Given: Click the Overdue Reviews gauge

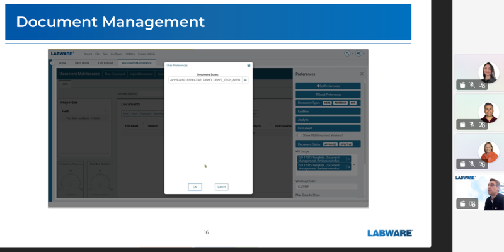Looking at the screenshot, I should pos(100,179).
